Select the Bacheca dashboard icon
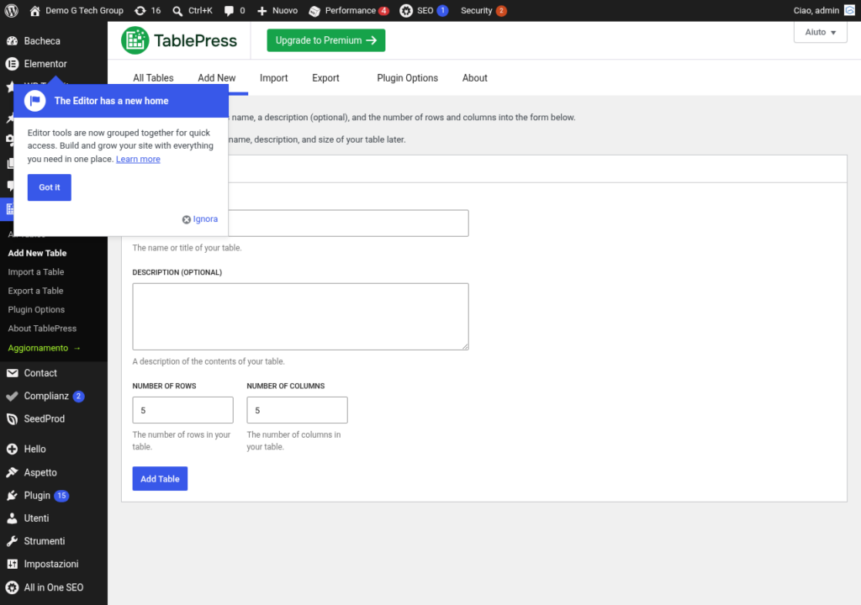Viewport: 861px width, 605px height. point(12,40)
